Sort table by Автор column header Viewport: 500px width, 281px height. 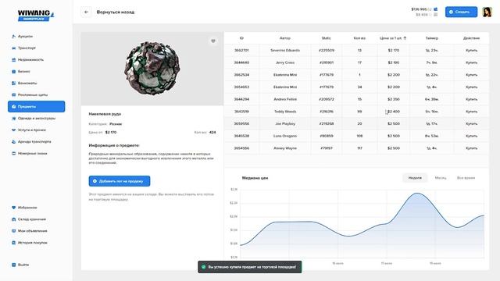click(285, 38)
